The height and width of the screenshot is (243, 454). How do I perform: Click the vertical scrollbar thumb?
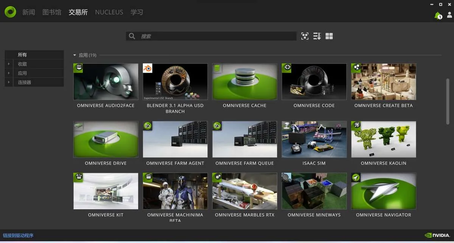click(448, 101)
